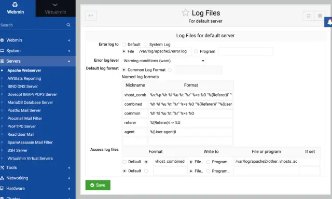The image size is (332, 199).
Task: Click the blank nickname field in named formats
Action: coord(135,141)
